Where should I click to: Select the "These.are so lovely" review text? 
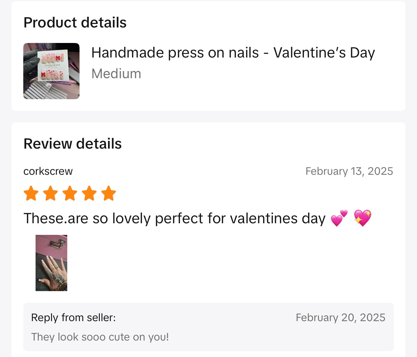(174, 218)
